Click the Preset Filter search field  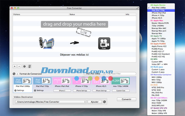(x=122, y=74)
